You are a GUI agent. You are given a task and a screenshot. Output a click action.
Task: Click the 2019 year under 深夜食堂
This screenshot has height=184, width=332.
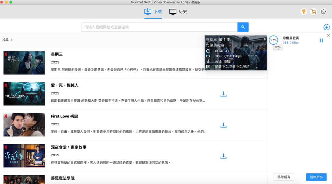pos(55,155)
